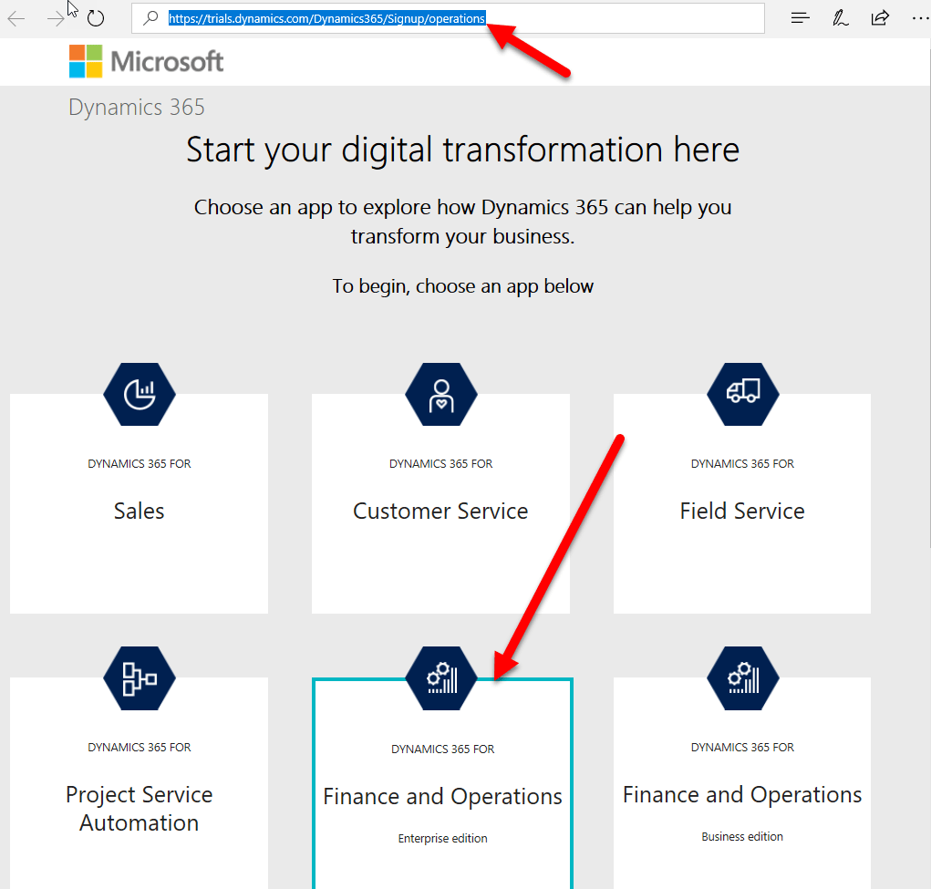Click the Project Service Automation flowchart icon
Screen dimensions: 931x889
click(x=139, y=677)
